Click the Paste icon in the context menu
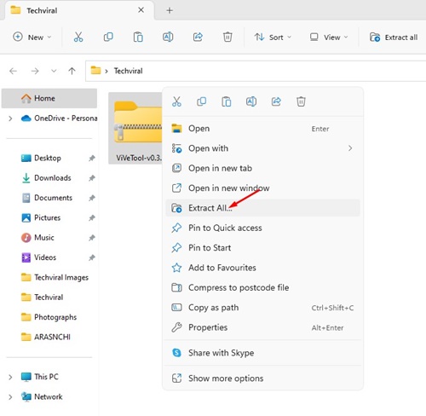The image size is (426, 416). 227,101
